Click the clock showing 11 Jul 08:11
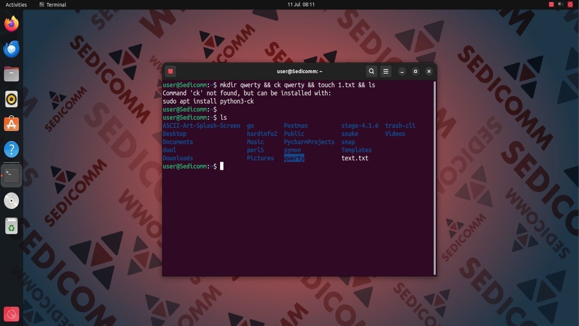The width and height of the screenshot is (579, 326). [301, 5]
